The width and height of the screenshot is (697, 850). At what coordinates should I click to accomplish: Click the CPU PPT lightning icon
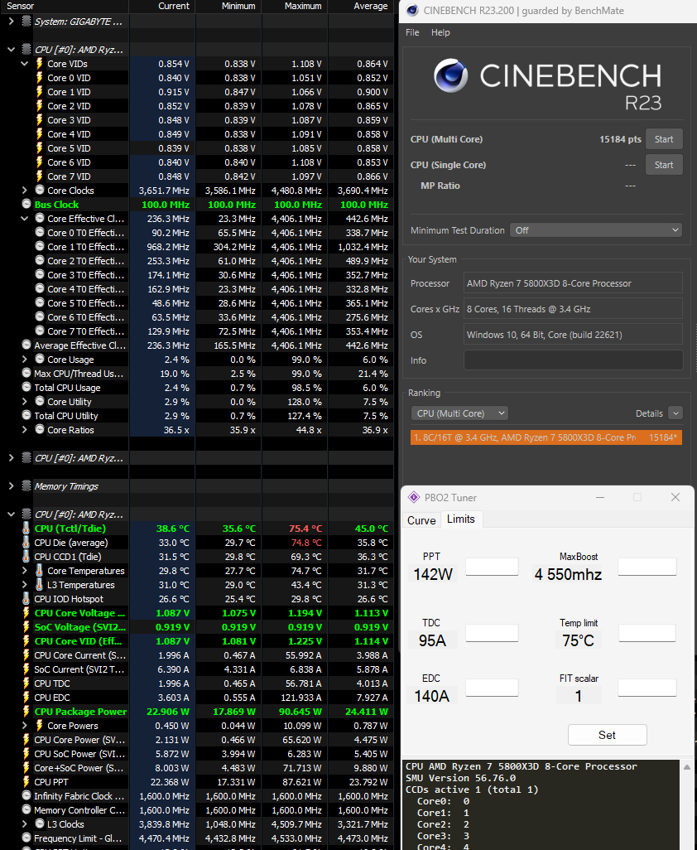coord(26,782)
